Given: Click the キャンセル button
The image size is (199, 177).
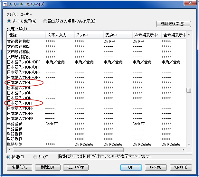Looking at the screenshot, I should click(156, 167).
